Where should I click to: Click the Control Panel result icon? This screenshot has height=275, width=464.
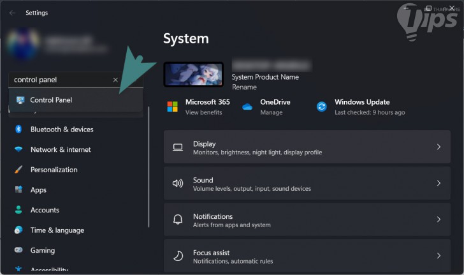pyautogui.click(x=20, y=100)
